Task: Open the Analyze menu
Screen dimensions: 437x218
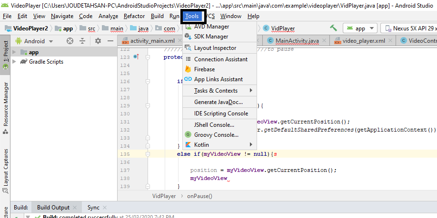Action: tap(108, 16)
